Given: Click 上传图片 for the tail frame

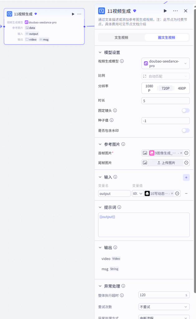Looking at the screenshot, I should (166, 163).
